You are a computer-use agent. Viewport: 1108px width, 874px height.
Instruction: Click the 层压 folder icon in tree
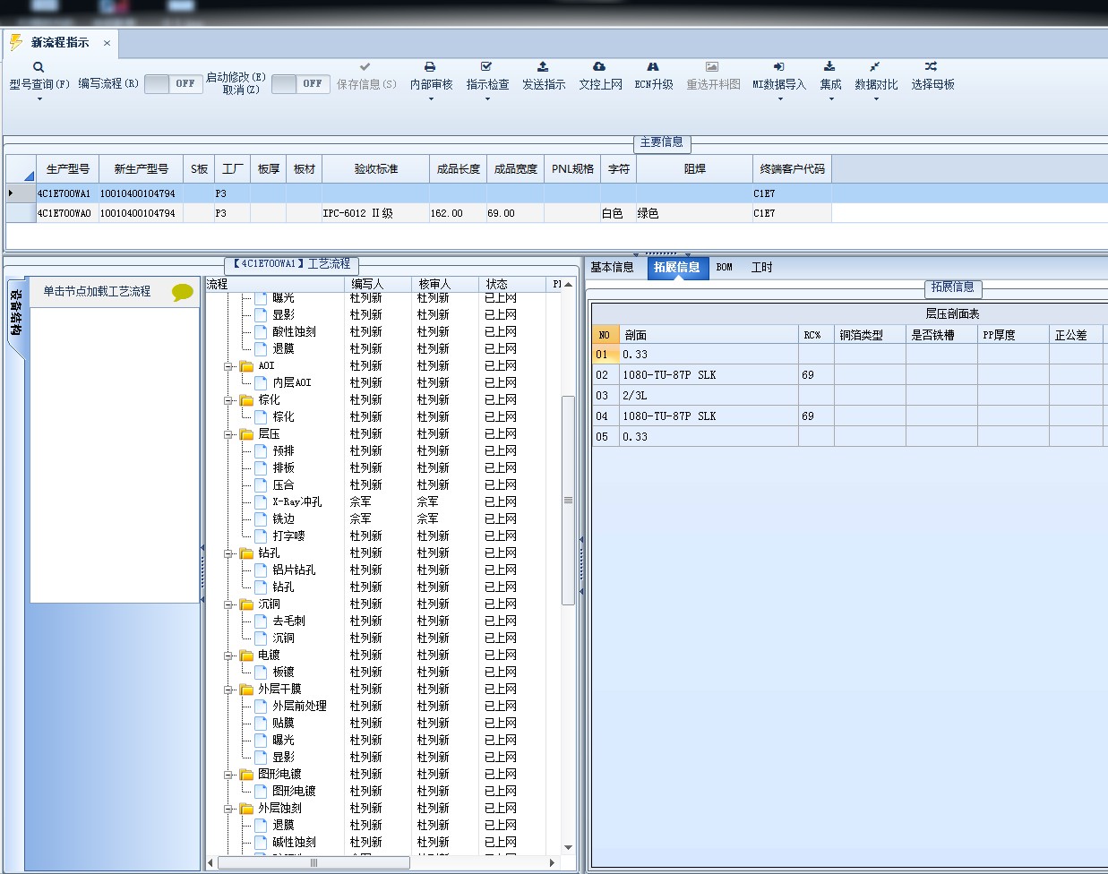click(246, 434)
